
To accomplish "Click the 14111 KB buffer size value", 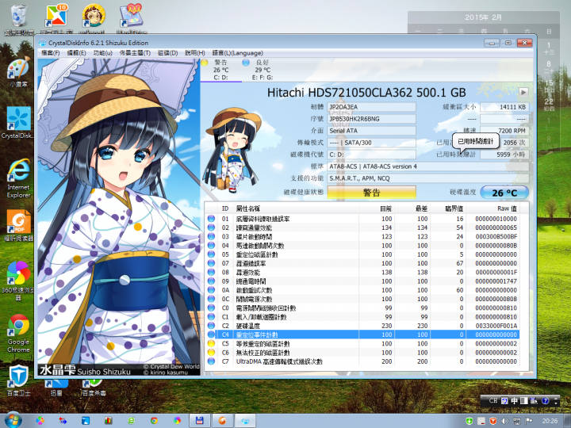I will tap(504, 107).
